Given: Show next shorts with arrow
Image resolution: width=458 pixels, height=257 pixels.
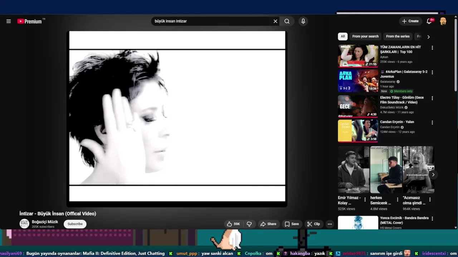Looking at the screenshot, I should point(433,175).
